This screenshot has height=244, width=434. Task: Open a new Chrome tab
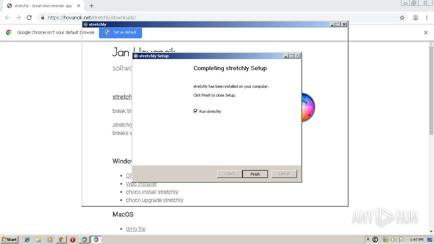(x=92, y=6)
